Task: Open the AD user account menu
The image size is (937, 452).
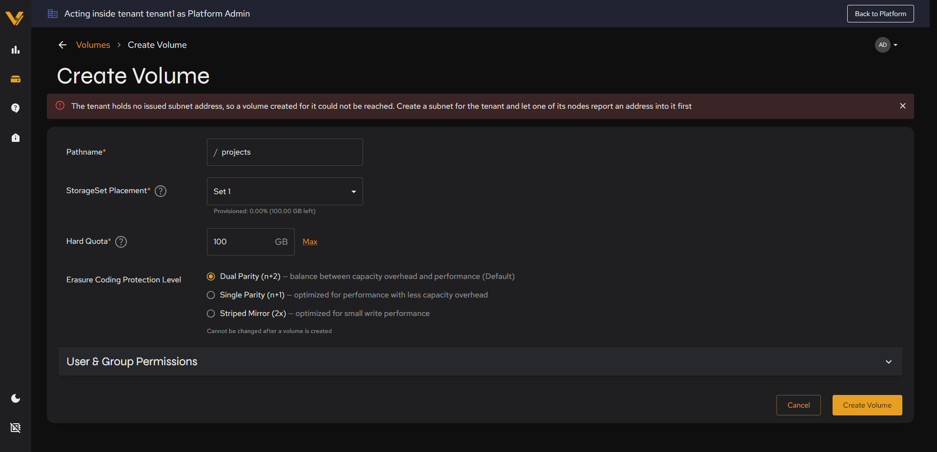Action: 886,45
